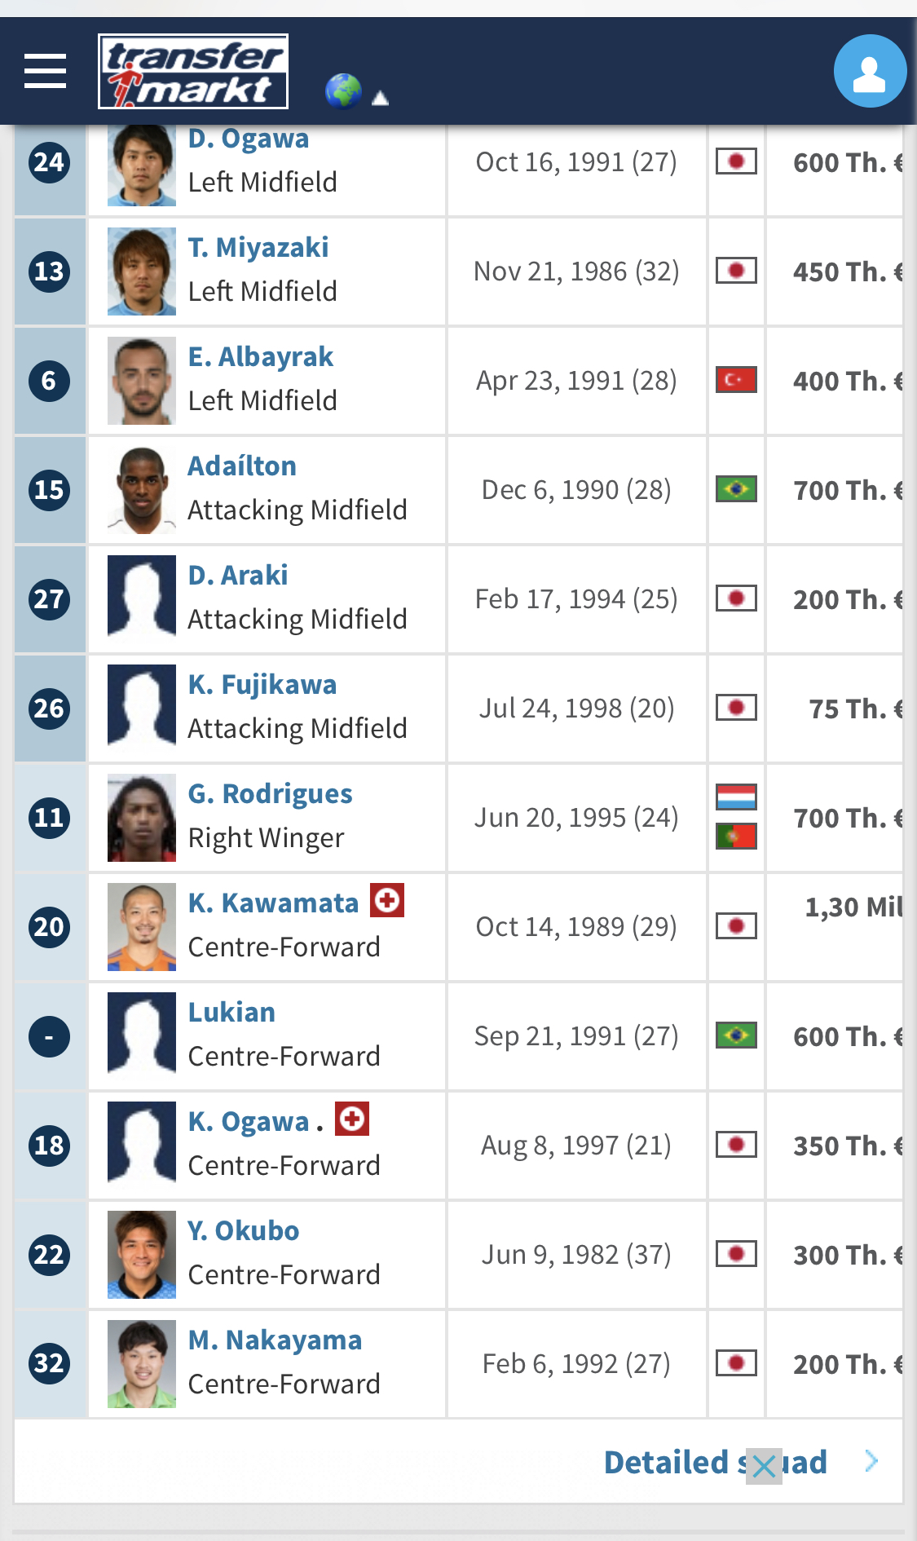Open the globe region selector
Screen dimensions: 917x1541
pos(343,91)
